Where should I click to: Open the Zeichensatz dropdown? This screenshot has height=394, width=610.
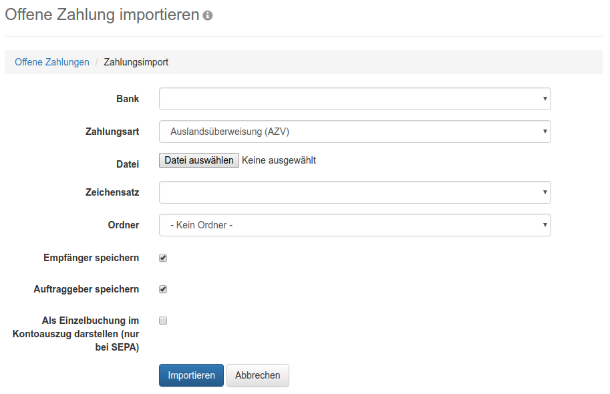point(355,192)
